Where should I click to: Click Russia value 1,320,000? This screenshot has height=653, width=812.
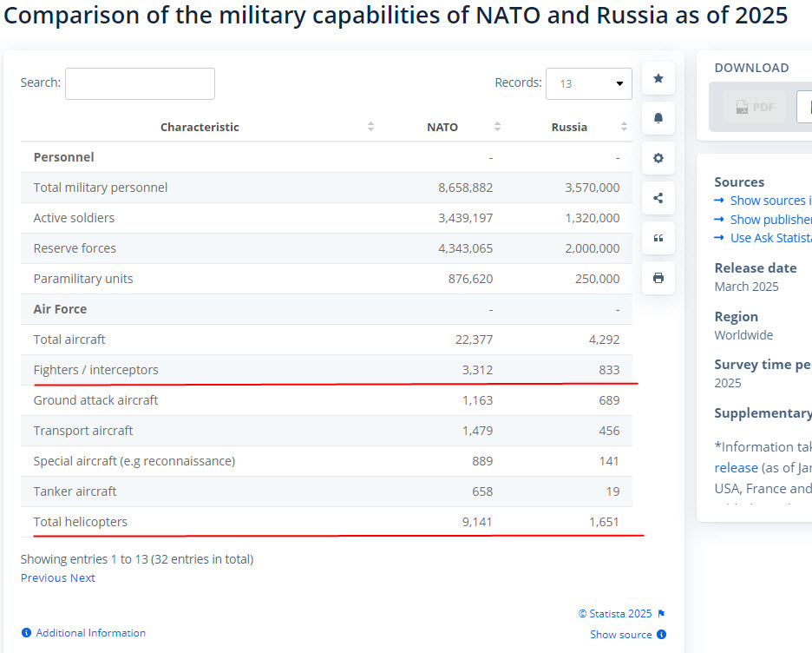(x=592, y=218)
